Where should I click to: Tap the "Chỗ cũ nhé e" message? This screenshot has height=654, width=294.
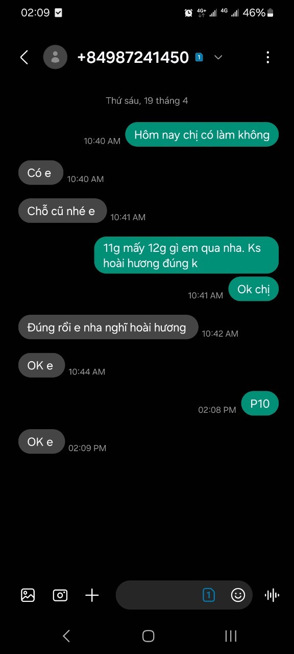coord(63,211)
